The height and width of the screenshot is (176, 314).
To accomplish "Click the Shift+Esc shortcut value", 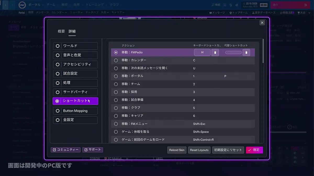I will [199, 124].
